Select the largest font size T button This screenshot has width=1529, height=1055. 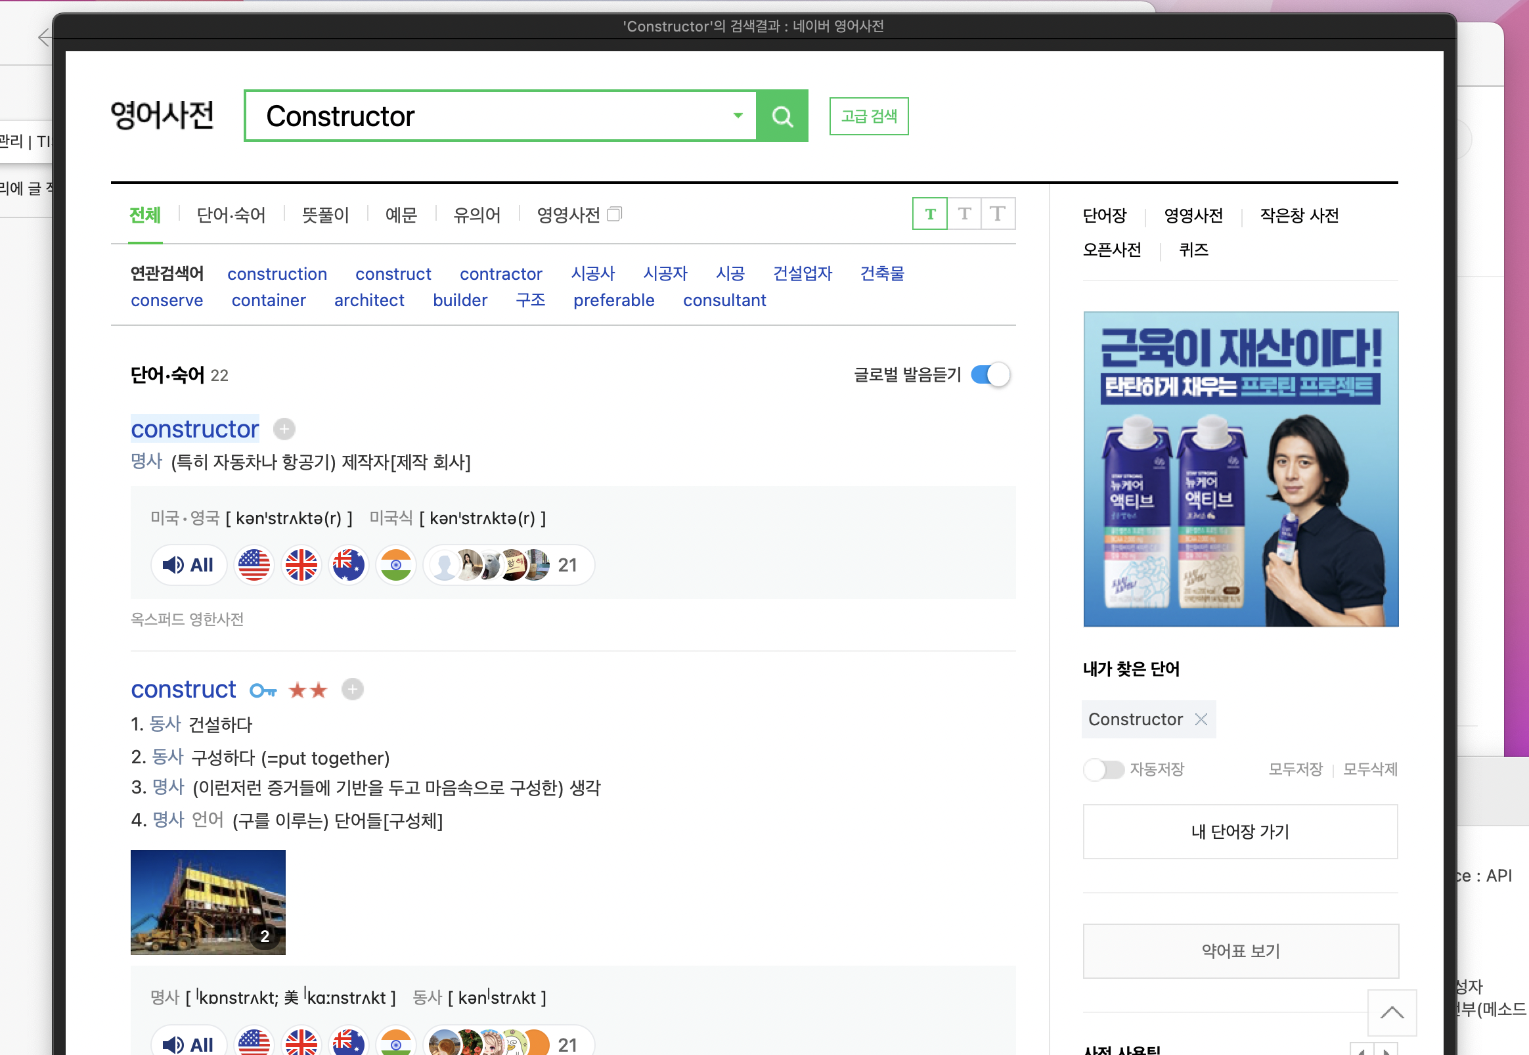tap(998, 213)
